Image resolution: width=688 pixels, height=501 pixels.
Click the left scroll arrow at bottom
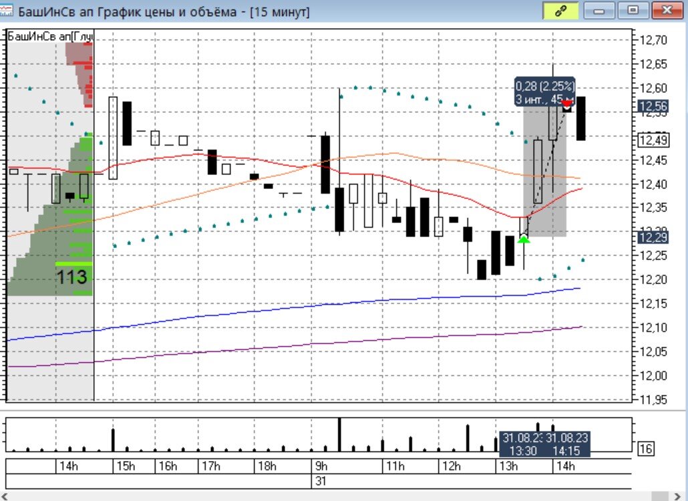[x=5, y=496]
